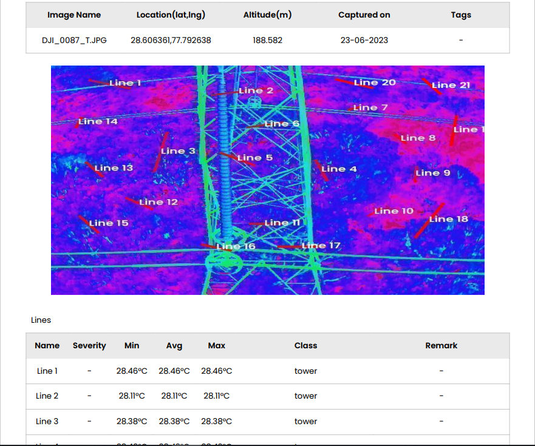Select the Line 20 annotation on thermal image

point(374,83)
